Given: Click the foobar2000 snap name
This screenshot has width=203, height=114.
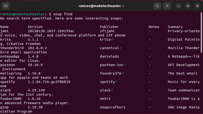Looking at the screenshot, I should (11, 99).
